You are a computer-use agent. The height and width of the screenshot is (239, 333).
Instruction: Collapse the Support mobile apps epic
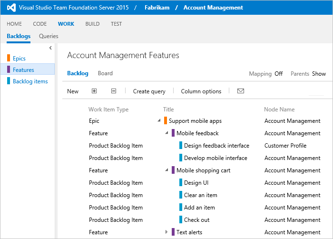159,120
